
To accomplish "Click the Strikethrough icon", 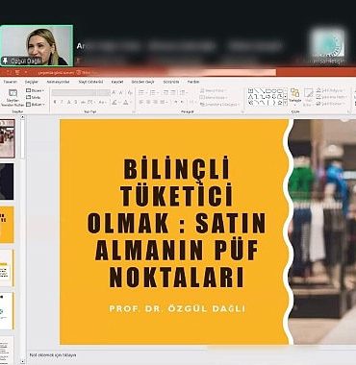I will pyautogui.click(x=83, y=102).
